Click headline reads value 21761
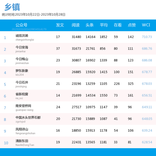The image size is (156, 156). [90, 49]
